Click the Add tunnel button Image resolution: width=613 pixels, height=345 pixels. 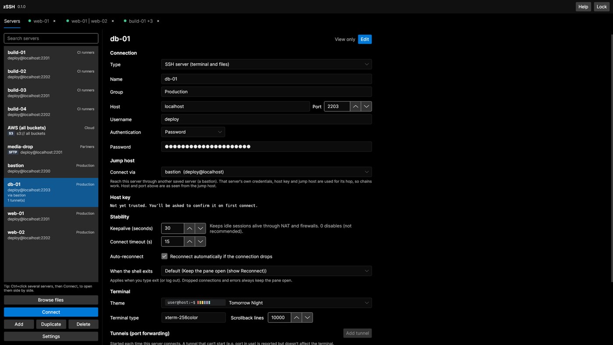pos(358,333)
